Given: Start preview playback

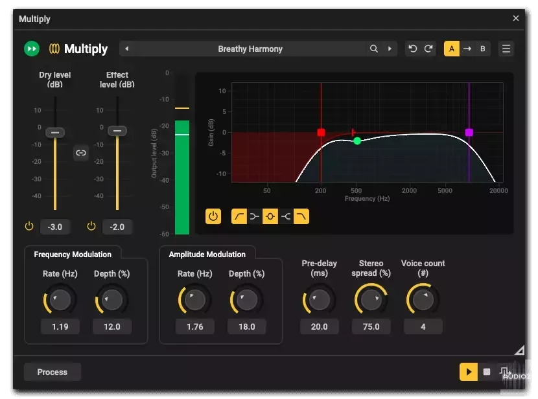Looking at the screenshot, I should point(469,372).
